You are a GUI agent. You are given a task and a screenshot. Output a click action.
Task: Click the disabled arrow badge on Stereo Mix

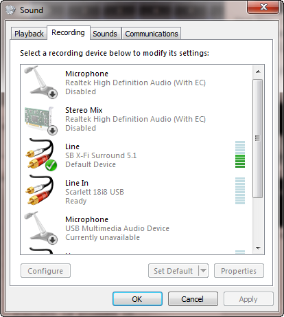pos(53,131)
